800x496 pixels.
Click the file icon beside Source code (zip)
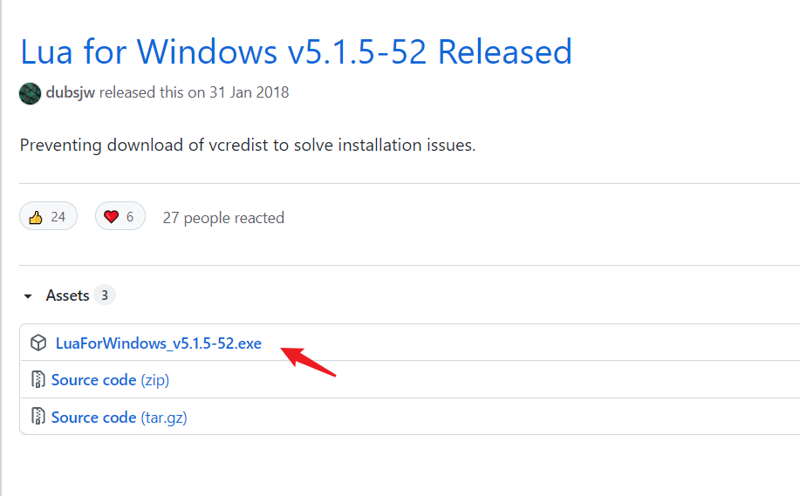pyautogui.click(x=38, y=380)
